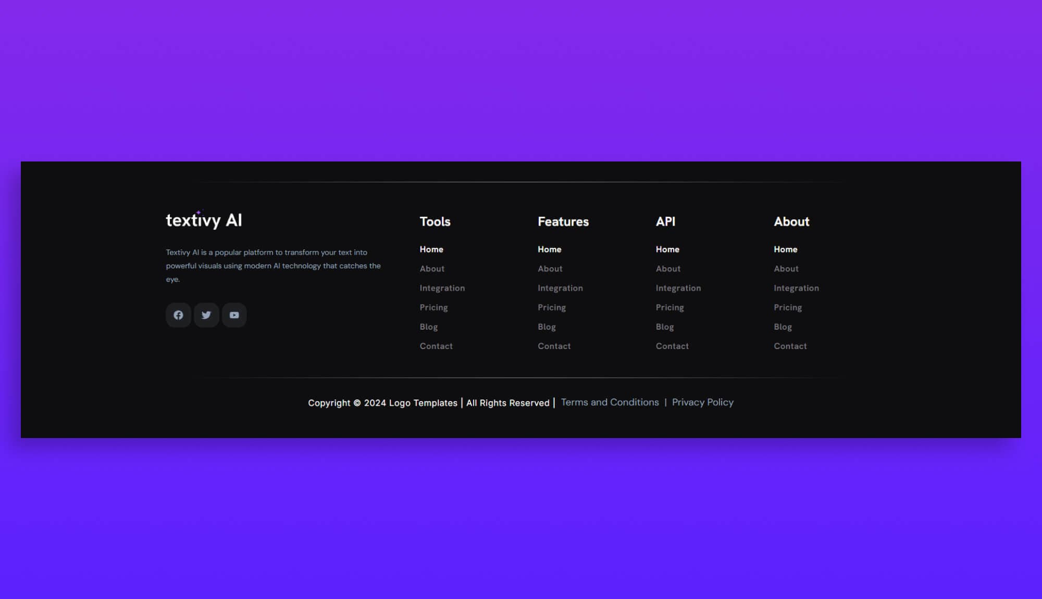Select Contact in the API column
This screenshot has width=1042, height=599.
[x=672, y=346]
